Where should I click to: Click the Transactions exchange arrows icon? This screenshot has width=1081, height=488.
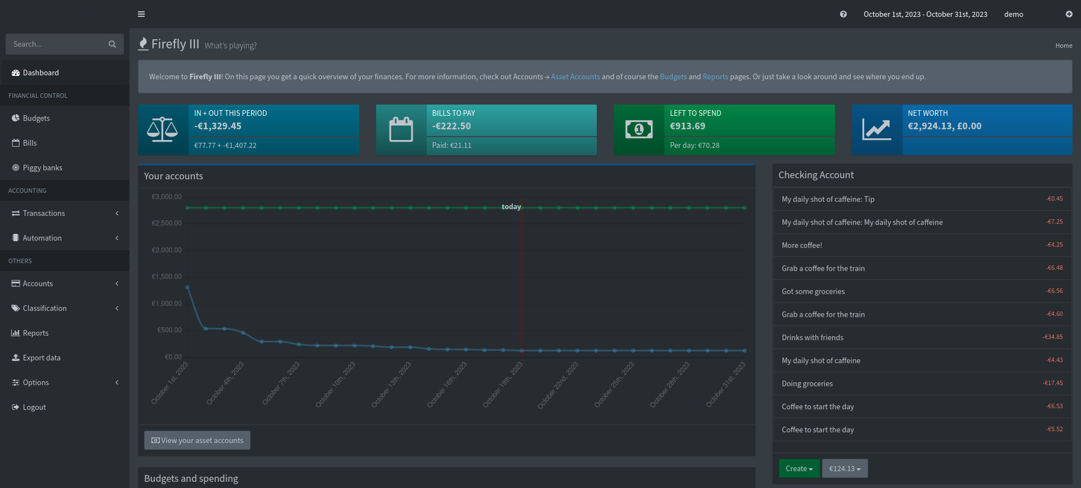pos(16,213)
